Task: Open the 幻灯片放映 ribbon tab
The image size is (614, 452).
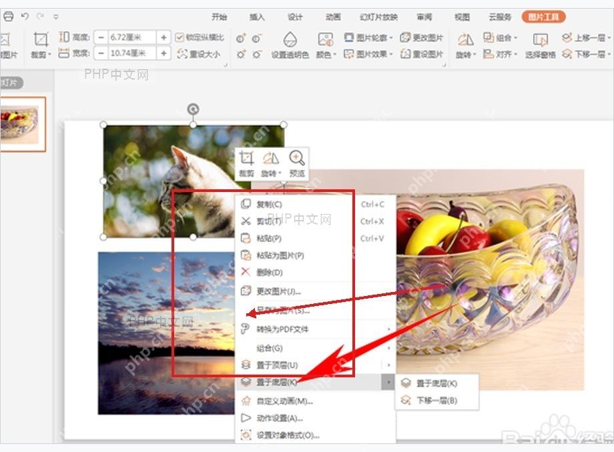Action: click(378, 17)
